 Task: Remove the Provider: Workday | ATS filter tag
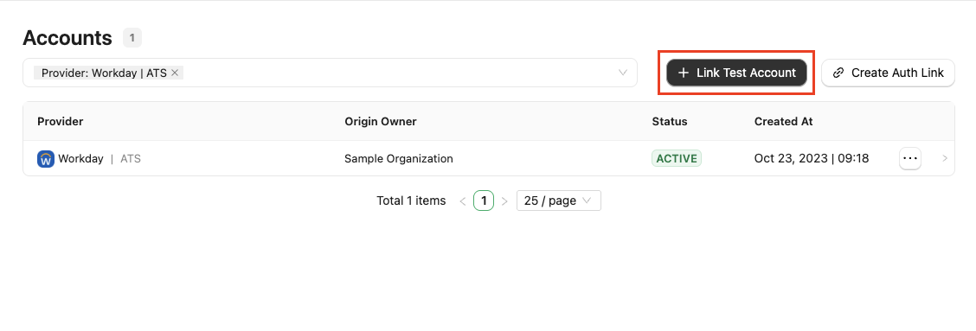(175, 73)
